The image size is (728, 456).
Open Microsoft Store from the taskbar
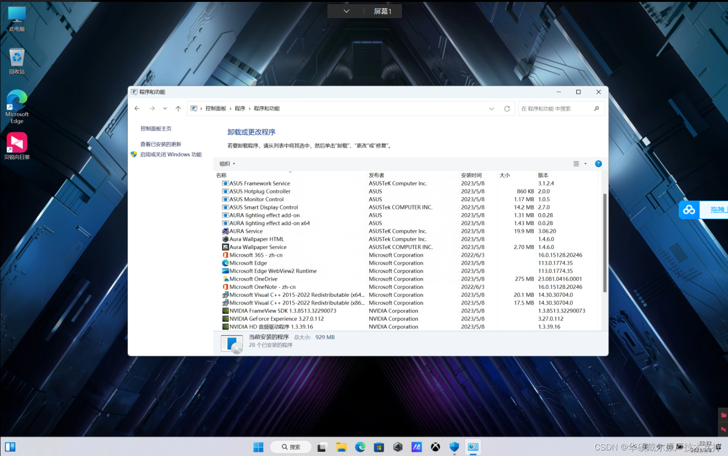pyautogui.click(x=379, y=447)
